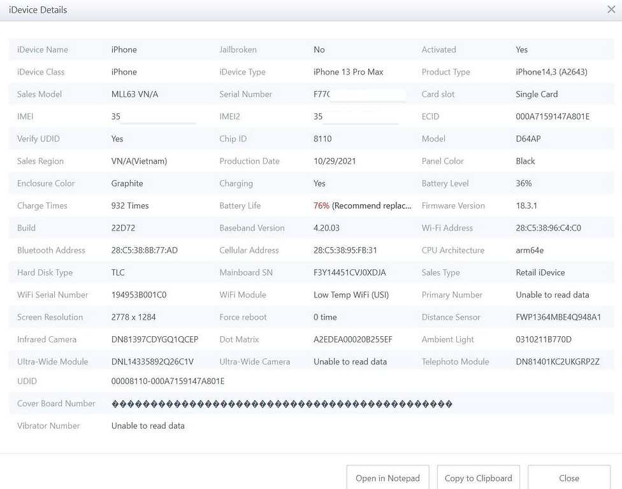Select the Primary Number Unable to read data
Viewport: 622px width, 489px height.
(552, 294)
